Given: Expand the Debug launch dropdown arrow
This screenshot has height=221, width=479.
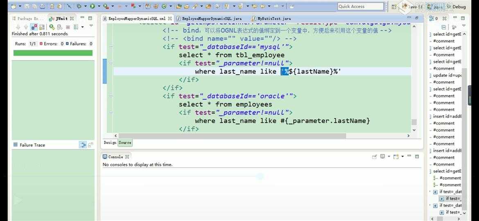Looking at the screenshot, I should coord(86,6).
